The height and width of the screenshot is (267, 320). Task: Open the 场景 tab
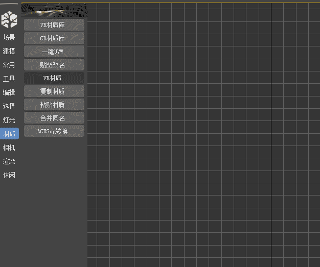(9, 37)
